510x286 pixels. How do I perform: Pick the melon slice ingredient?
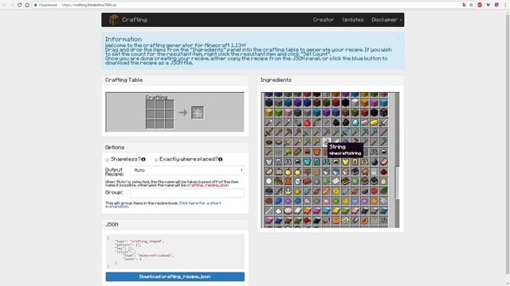pyautogui.click(x=365, y=220)
